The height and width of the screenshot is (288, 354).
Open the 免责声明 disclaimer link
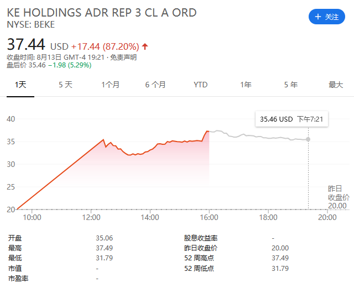click(123, 57)
